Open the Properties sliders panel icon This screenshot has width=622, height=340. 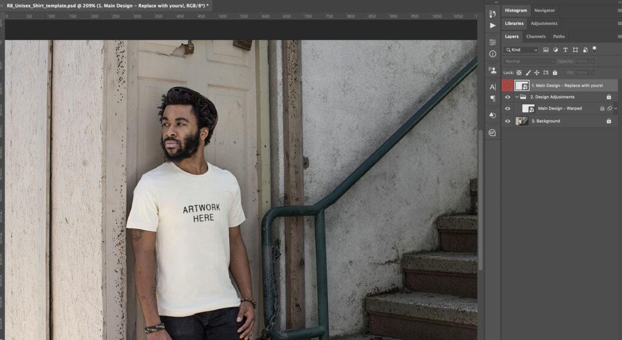tap(493, 42)
